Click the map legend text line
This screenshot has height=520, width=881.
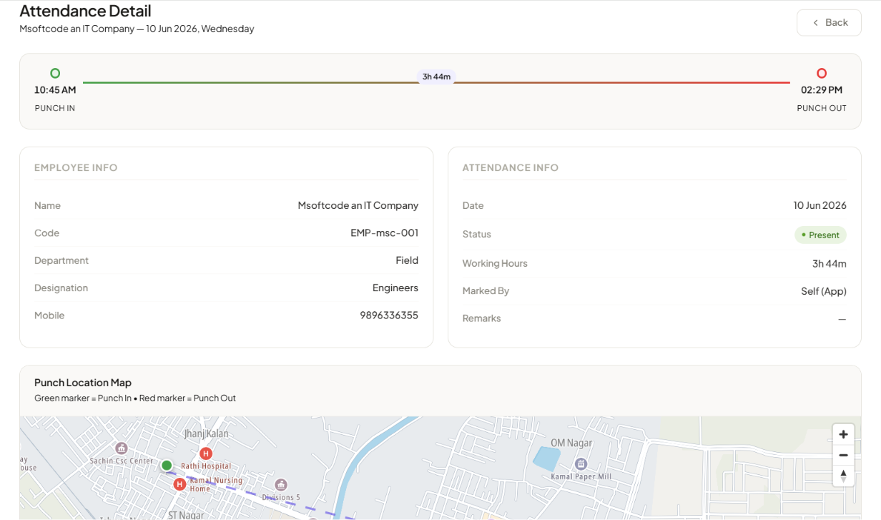click(x=135, y=398)
